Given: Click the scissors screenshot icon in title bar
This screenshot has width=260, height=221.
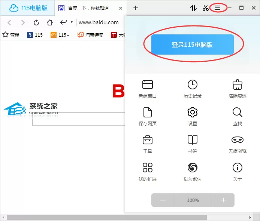Looking at the screenshot, I should click(x=205, y=8).
